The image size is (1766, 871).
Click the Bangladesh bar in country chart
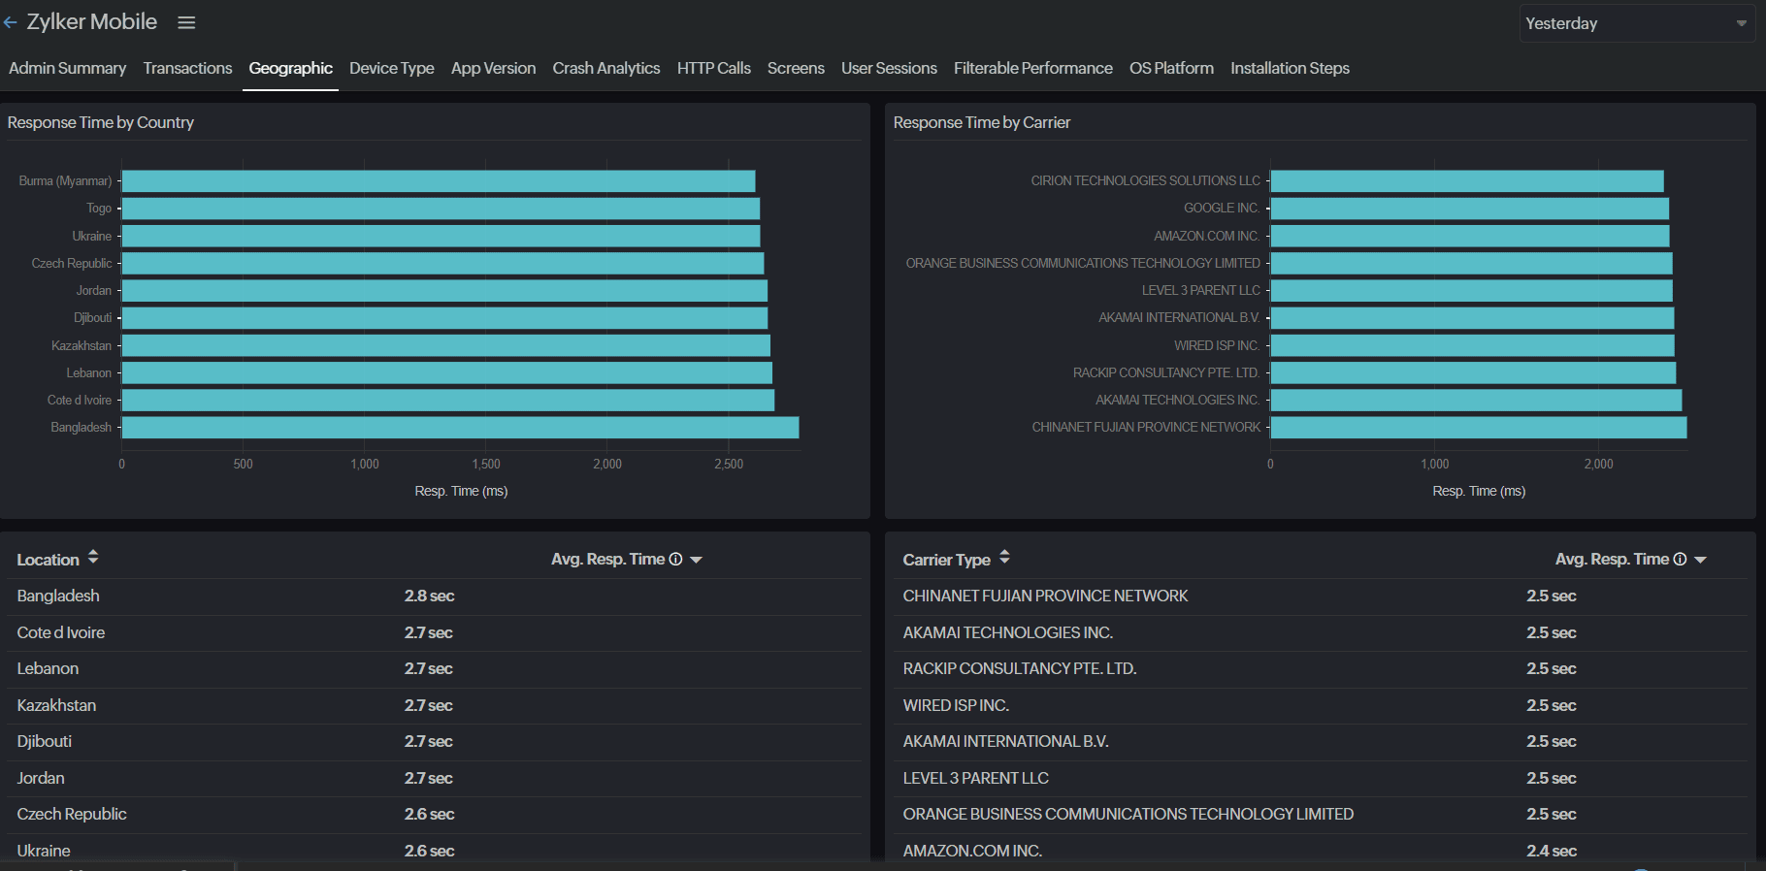460,428
